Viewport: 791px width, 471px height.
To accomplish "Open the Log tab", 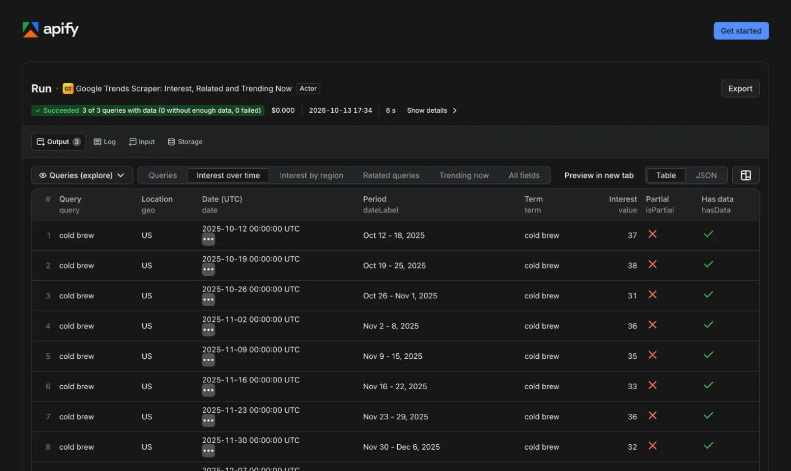I will pos(105,142).
